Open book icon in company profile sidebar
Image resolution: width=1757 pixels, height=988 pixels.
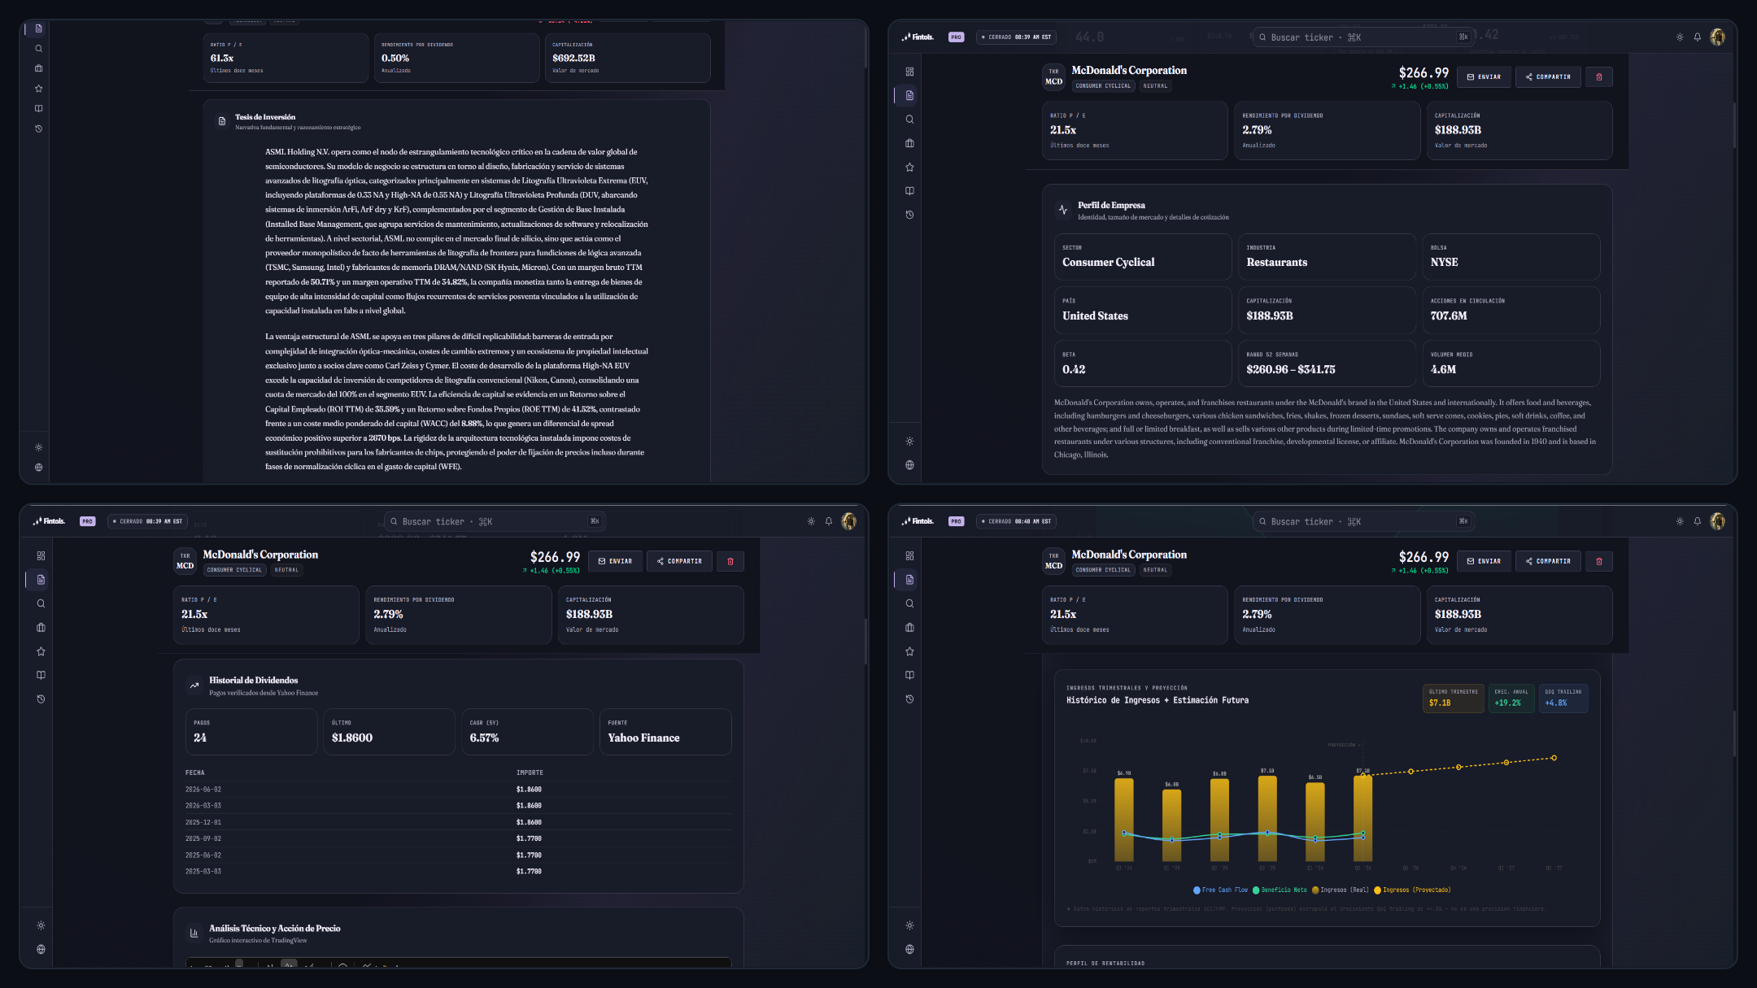click(x=909, y=191)
